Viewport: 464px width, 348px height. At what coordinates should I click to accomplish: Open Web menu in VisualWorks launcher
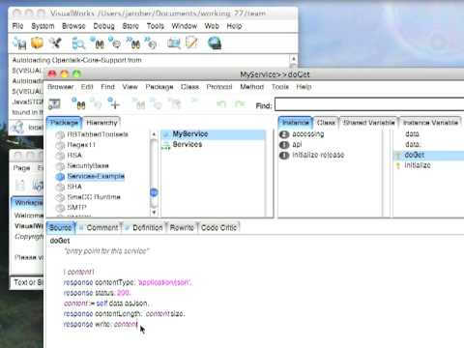click(x=212, y=26)
